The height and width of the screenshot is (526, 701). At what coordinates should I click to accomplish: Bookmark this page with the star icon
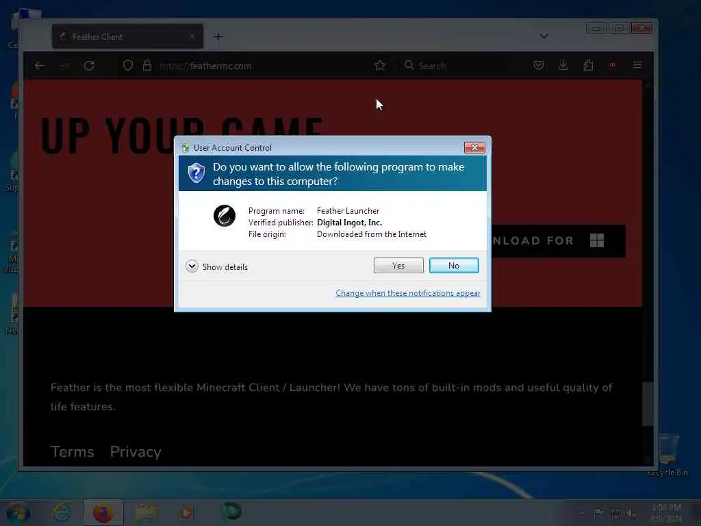(379, 66)
